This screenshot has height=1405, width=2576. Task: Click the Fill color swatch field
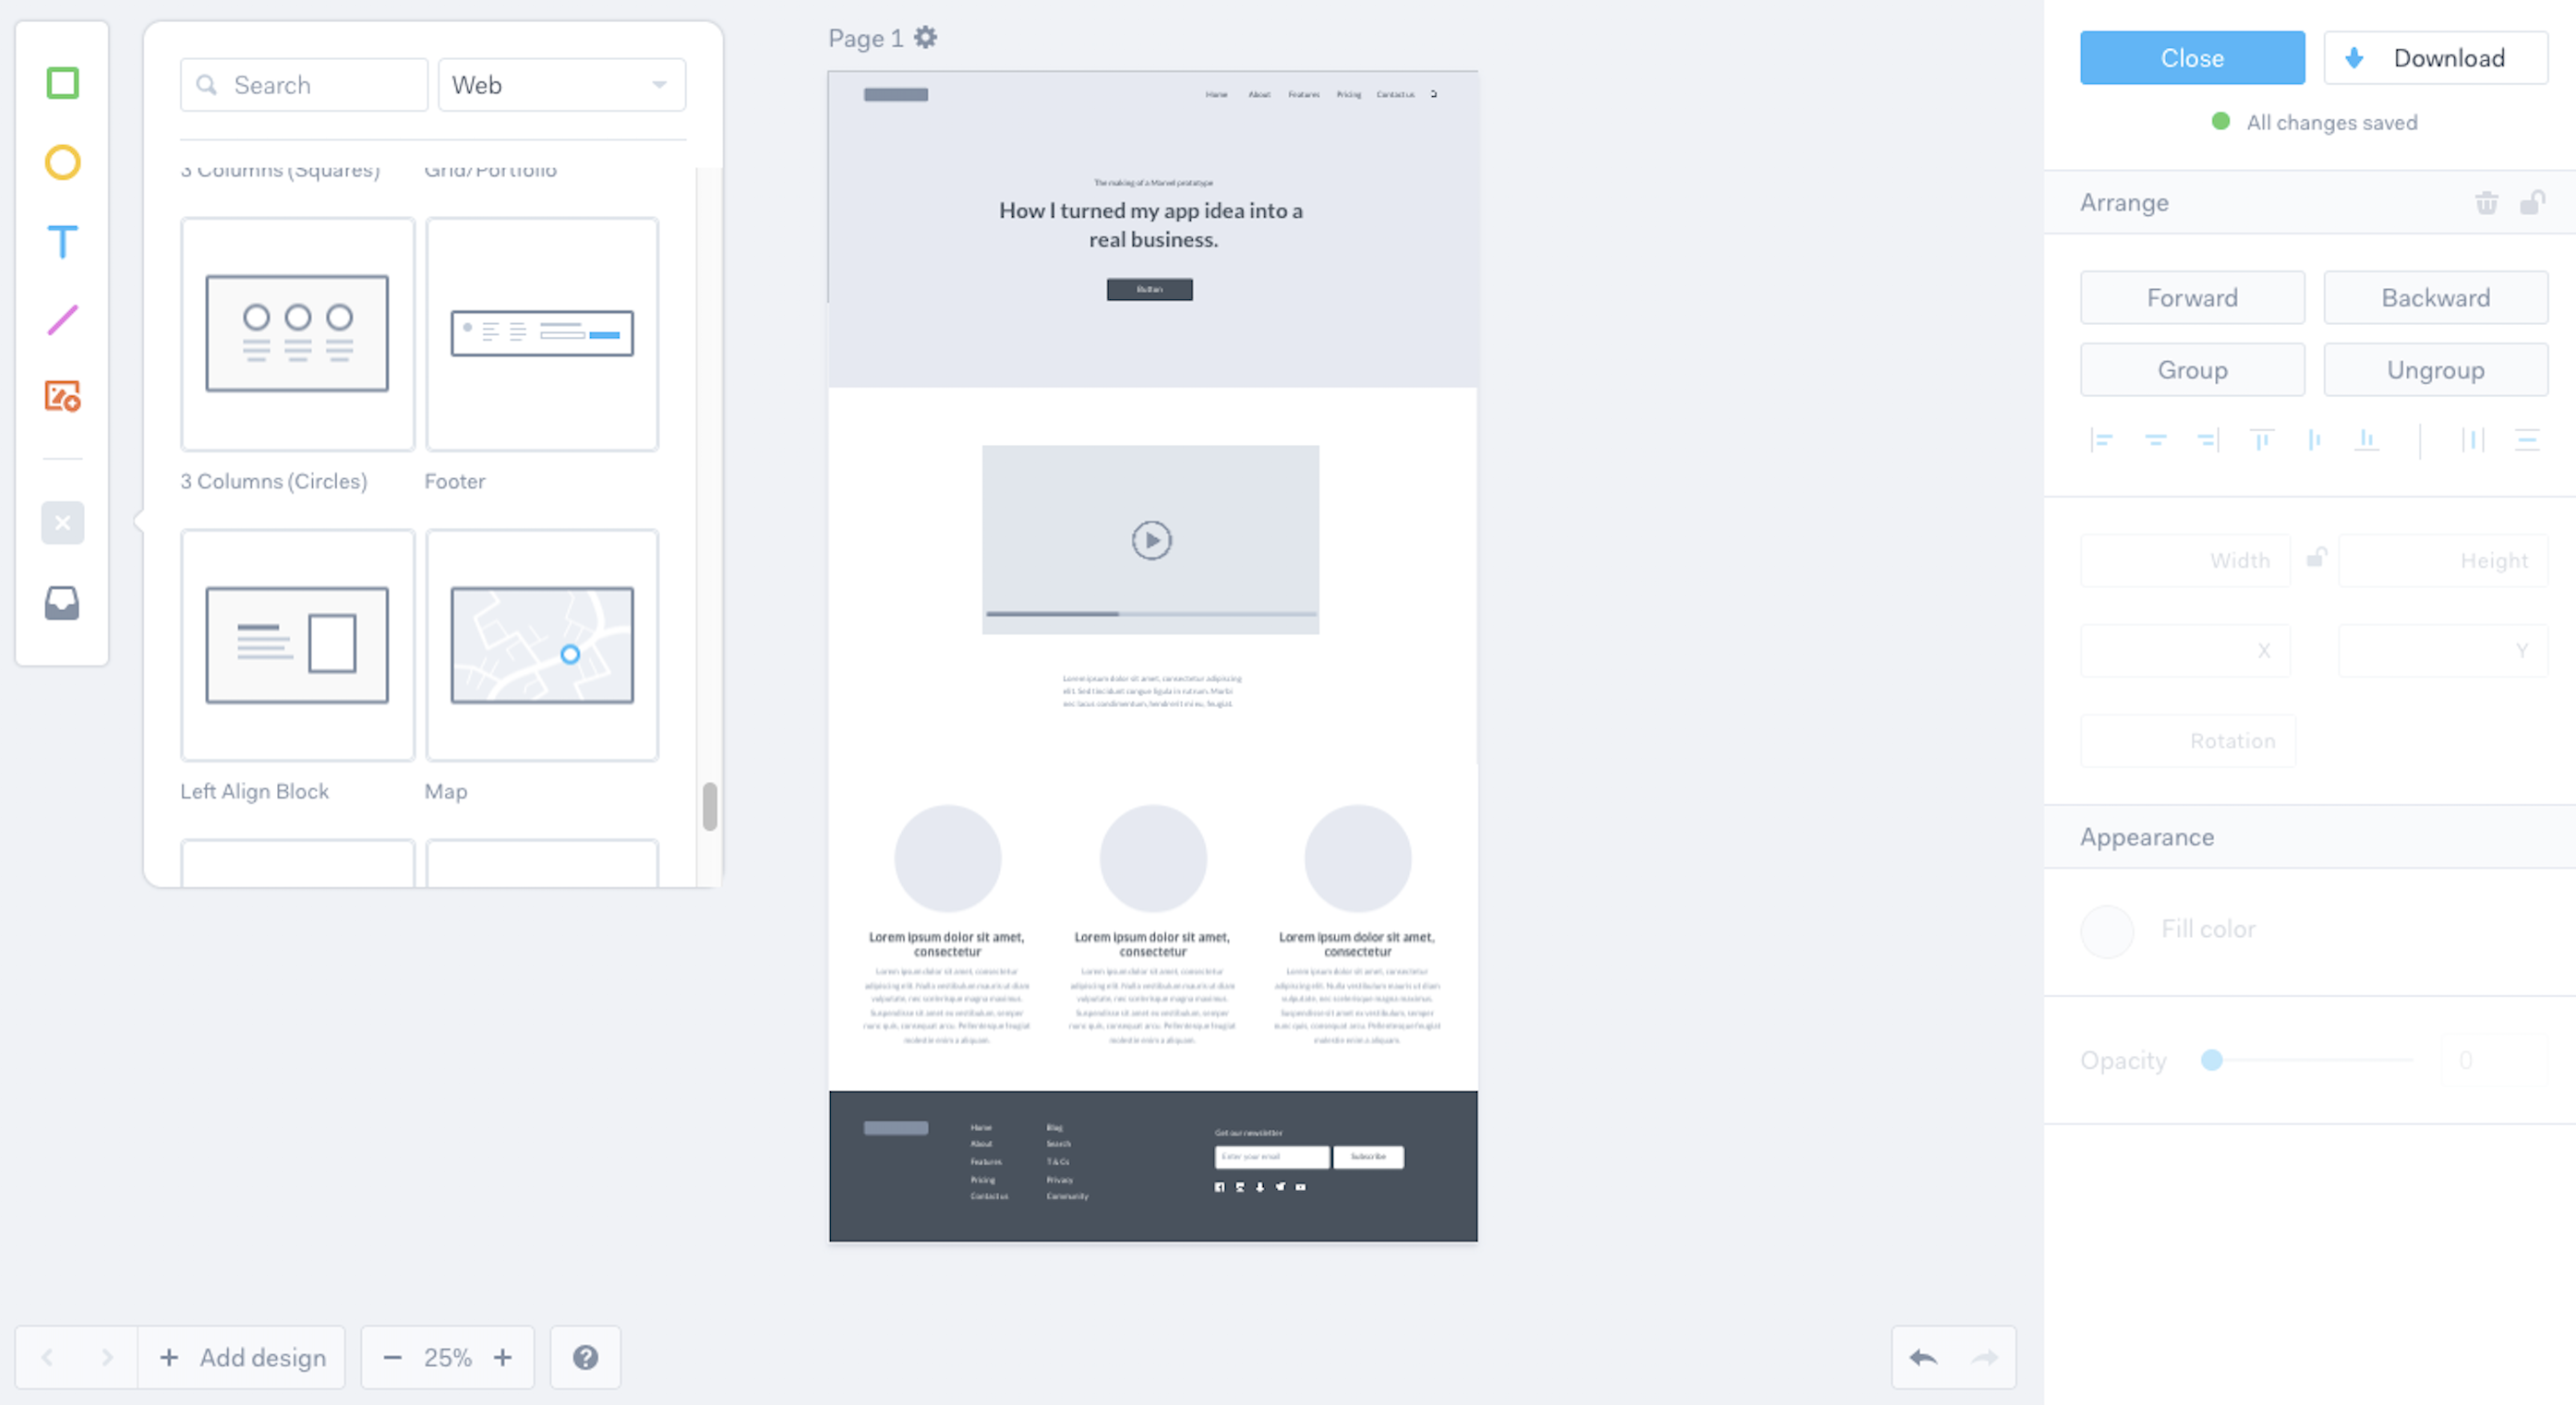tap(2107, 930)
